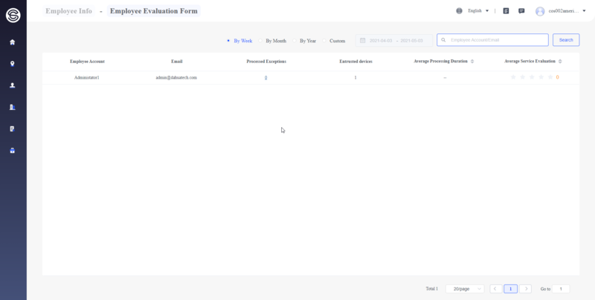The height and width of the screenshot is (300, 595).
Task: Open the Home page sidebar icon
Action: [12, 42]
